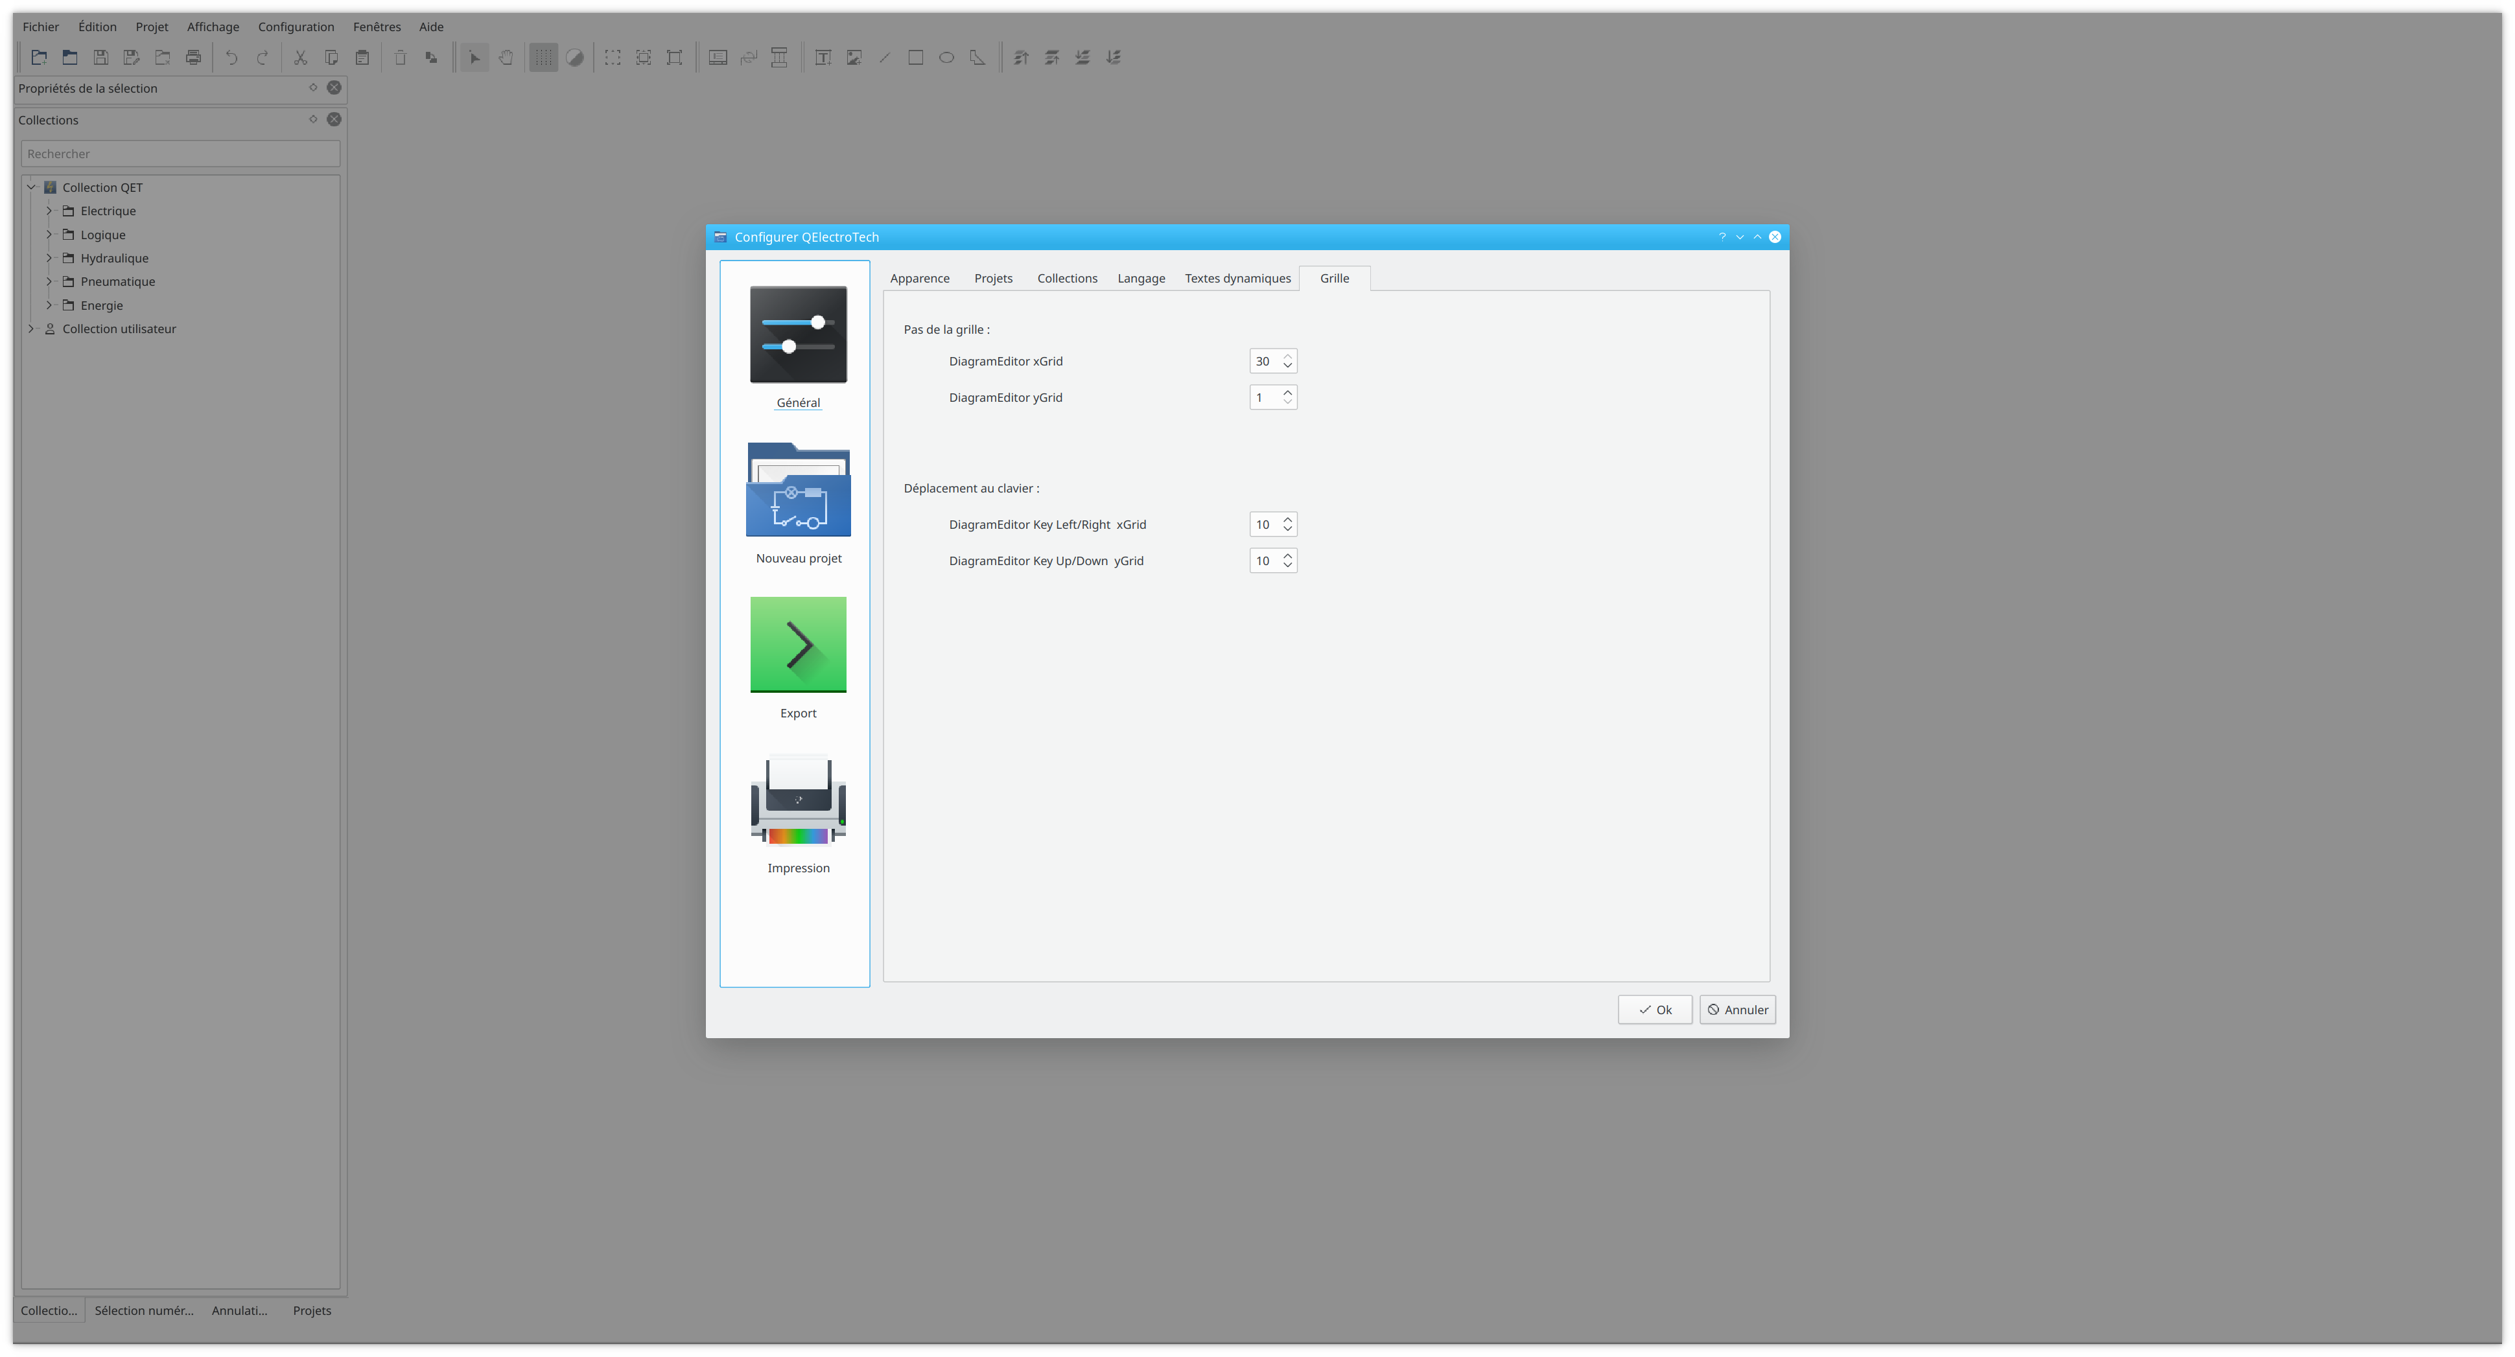Click the paste clipboard icon
The width and height of the screenshot is (2515, 1357).
click(x=362, y=58)
